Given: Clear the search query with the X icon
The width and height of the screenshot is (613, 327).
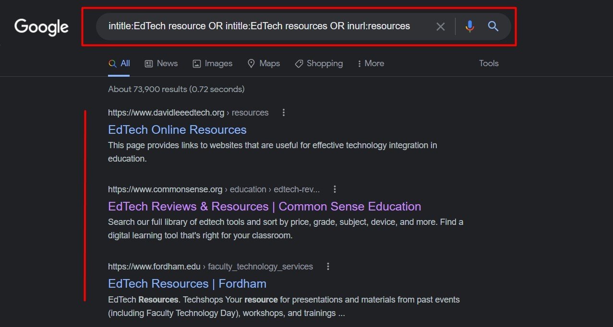Looking at the screenshot, I should 440,26.
